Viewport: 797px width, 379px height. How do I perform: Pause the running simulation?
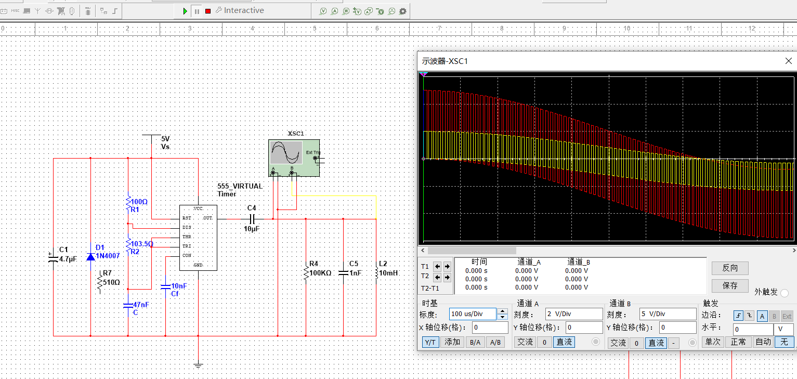pyautogui.click(x=197, y=11)
